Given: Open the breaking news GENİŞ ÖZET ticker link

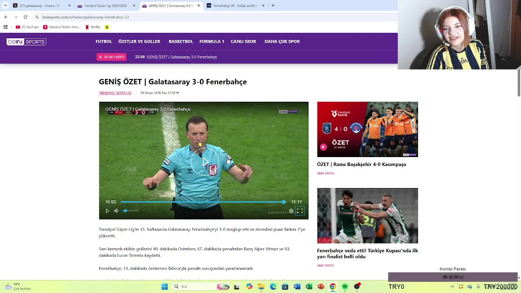Looking at the screenshot, I should [x=182, y=57].
